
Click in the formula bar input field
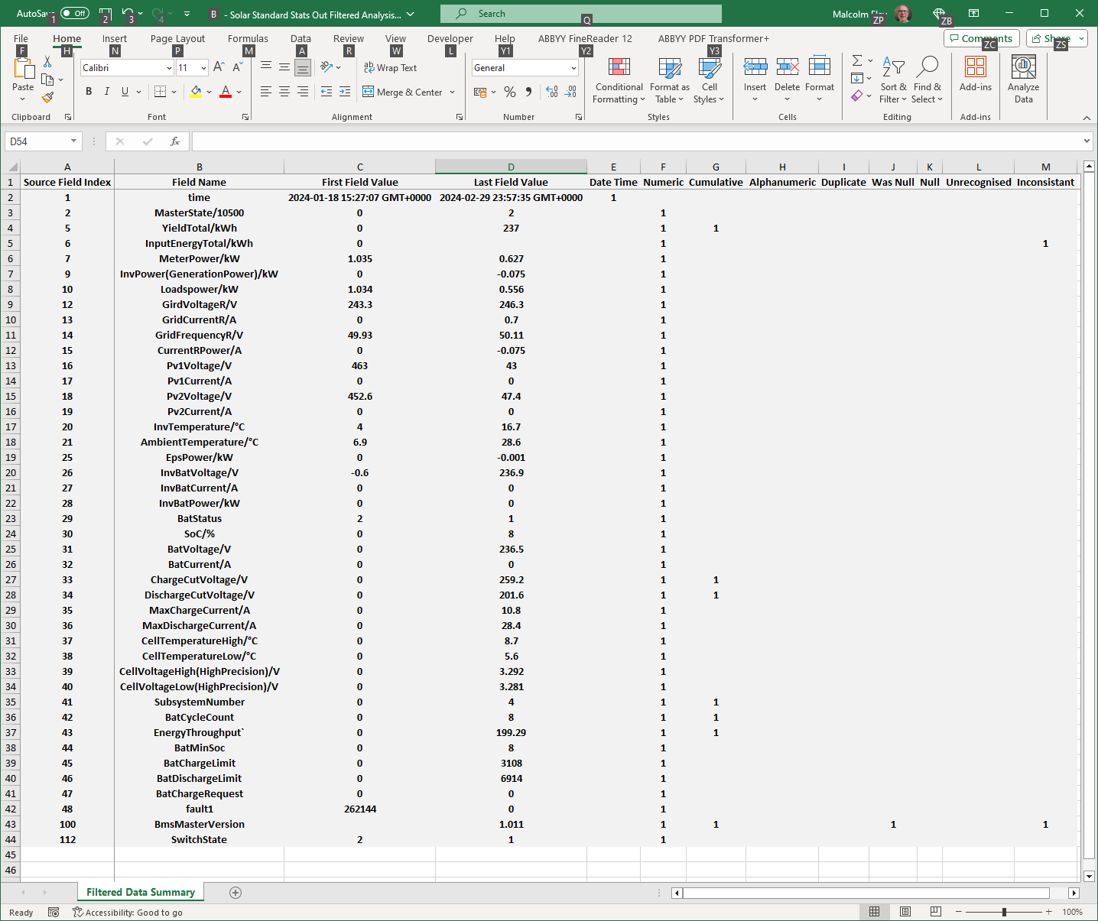(x=635, y=141)
